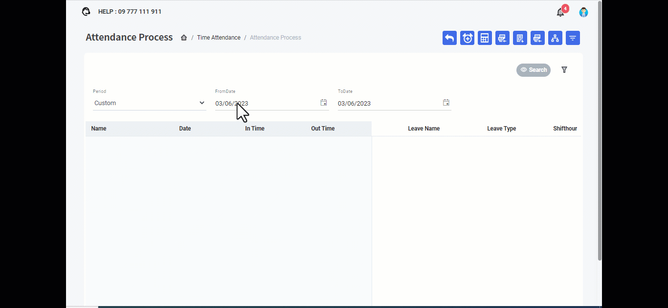This screenshot has width=668, height=308.
Task: Open the user profile avatar
Action: tap(583, 12)
